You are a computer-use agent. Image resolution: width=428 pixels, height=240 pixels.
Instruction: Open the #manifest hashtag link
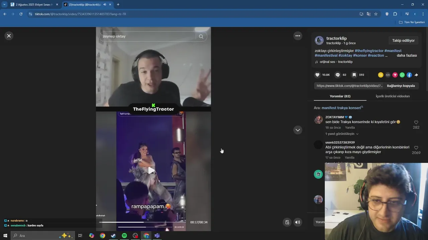(393, 51)
